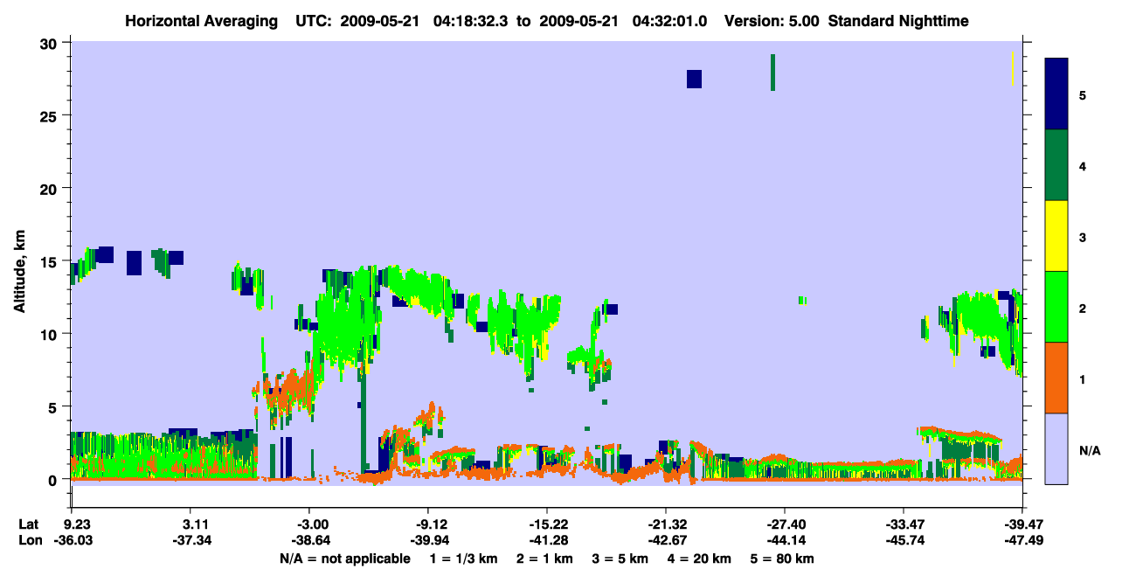Click the longitude value -39.94

click(x=431, y=541)
